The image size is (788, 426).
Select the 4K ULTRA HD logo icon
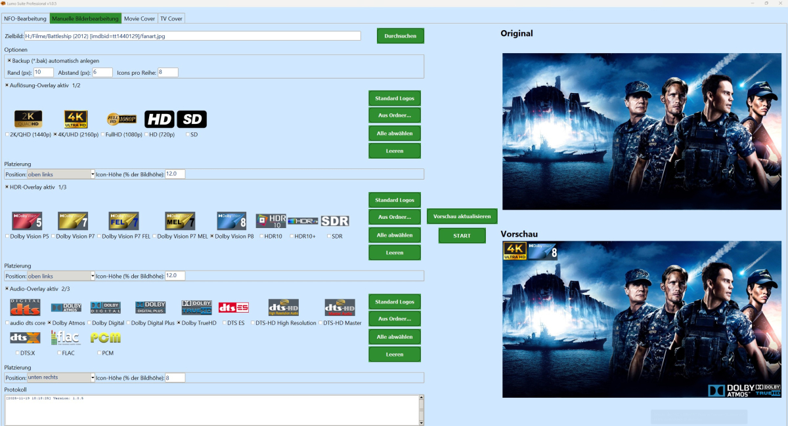[x=76, y=119]
